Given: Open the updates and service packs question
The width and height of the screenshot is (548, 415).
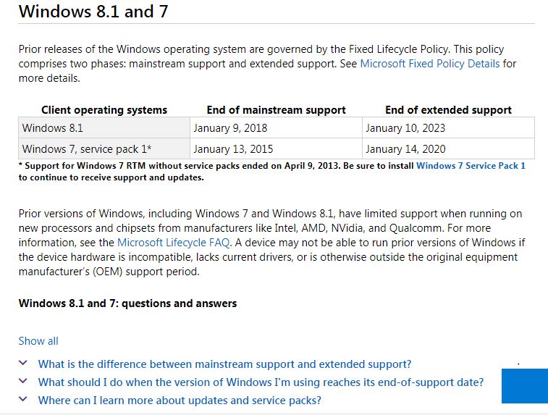Looking at the screenshot, I should 180,401.
